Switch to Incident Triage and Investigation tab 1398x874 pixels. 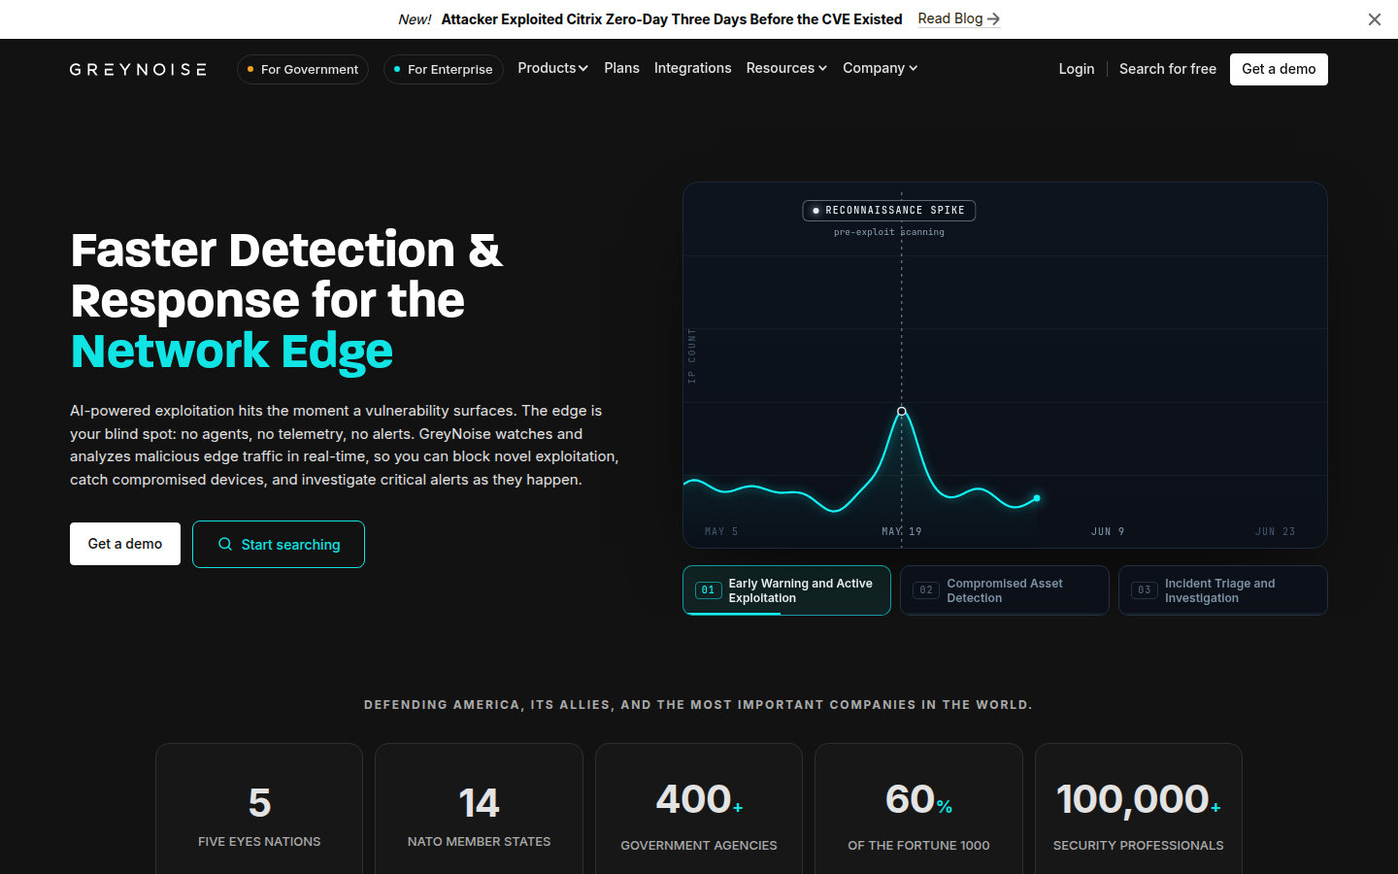1223,590
